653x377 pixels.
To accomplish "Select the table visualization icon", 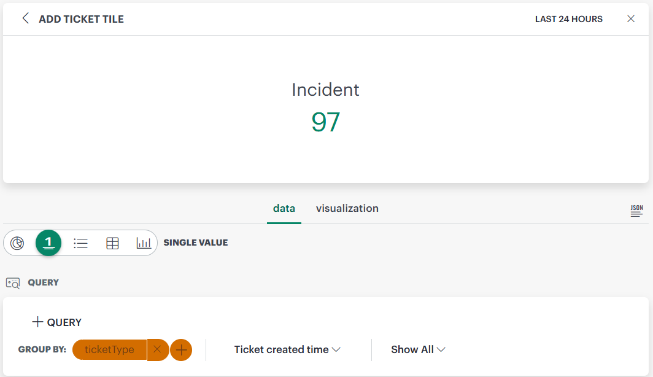I will tap(112, 243).
